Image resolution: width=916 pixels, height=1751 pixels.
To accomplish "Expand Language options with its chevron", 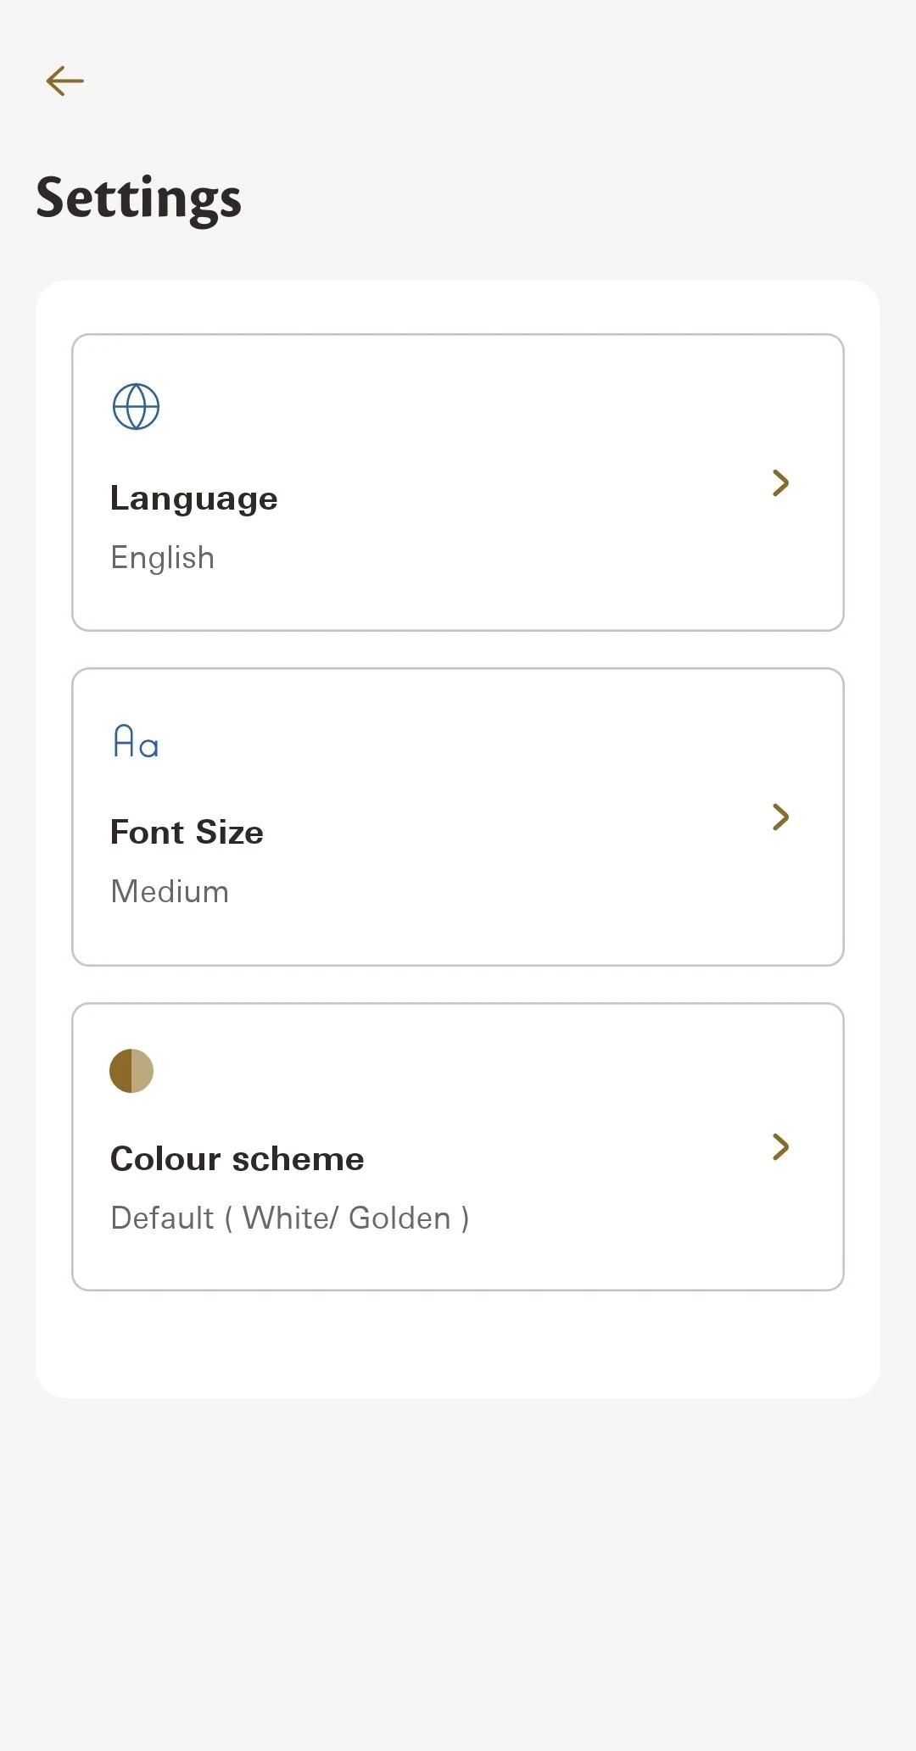I will 780,482.
